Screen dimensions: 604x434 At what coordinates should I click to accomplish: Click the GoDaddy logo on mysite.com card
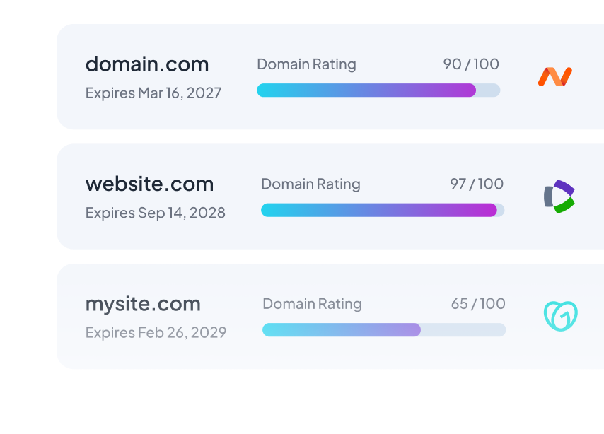click(x=559, y=316)
